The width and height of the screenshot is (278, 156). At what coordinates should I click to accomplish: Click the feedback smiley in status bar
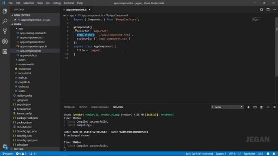click(x=268, y=154)
